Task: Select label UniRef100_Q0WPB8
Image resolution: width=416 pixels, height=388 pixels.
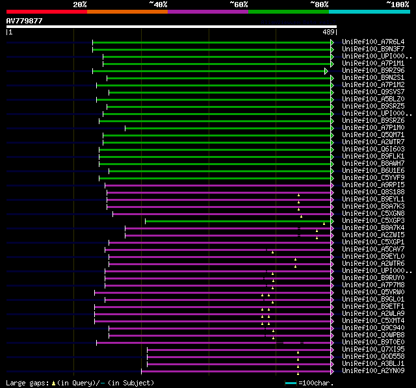Action: (x=373, y=335)
